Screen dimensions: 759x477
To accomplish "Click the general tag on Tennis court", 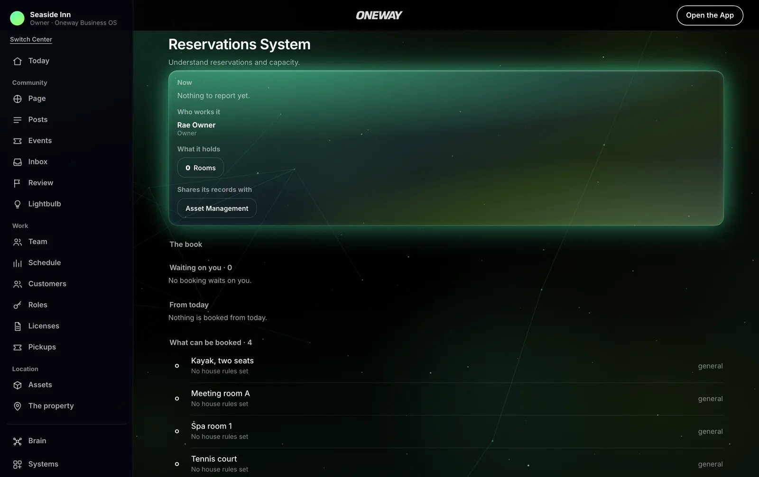I will click(x=710, y=464).
